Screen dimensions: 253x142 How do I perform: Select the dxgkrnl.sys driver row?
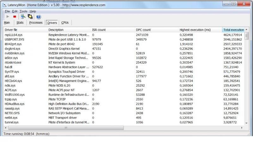(124, 49)
